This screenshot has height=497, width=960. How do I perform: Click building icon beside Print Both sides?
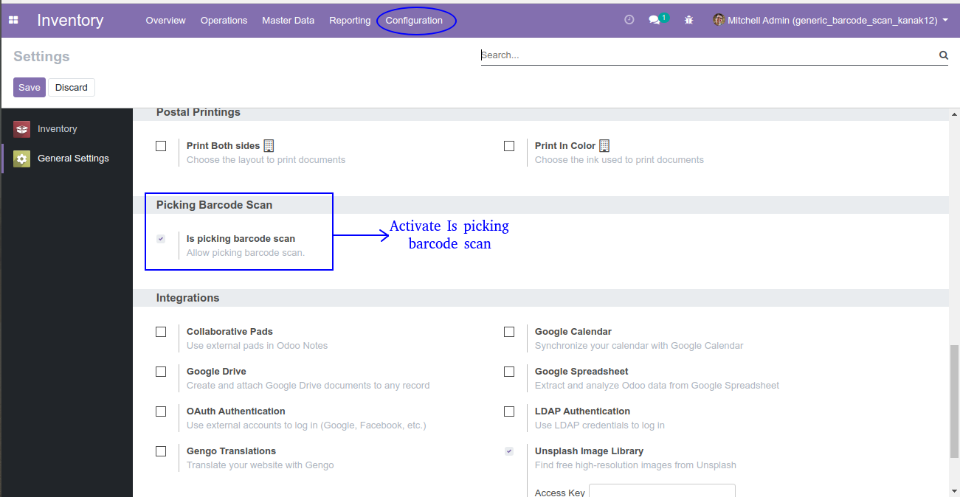click(269, 146)
